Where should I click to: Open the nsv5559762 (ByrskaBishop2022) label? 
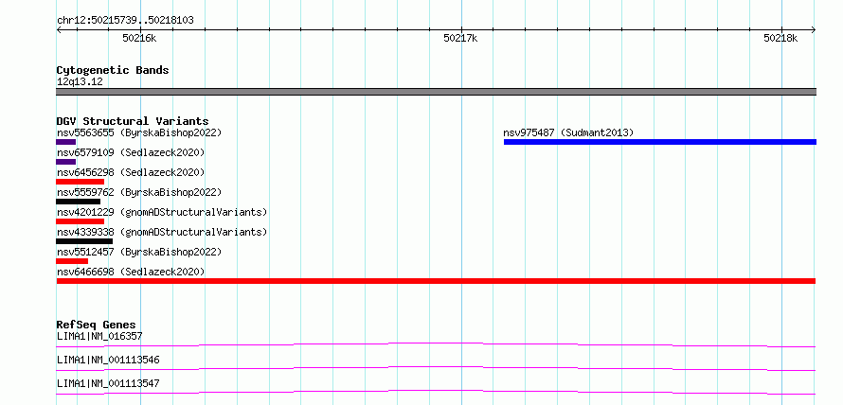[x=139, y=192]
